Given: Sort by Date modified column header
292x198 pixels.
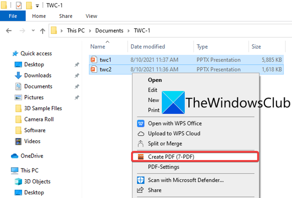Looking at the screenshot, I should click(x=148, y=47).
